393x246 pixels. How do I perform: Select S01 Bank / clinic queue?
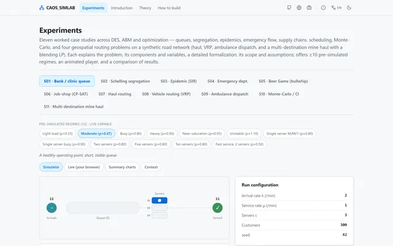[67, 81]
